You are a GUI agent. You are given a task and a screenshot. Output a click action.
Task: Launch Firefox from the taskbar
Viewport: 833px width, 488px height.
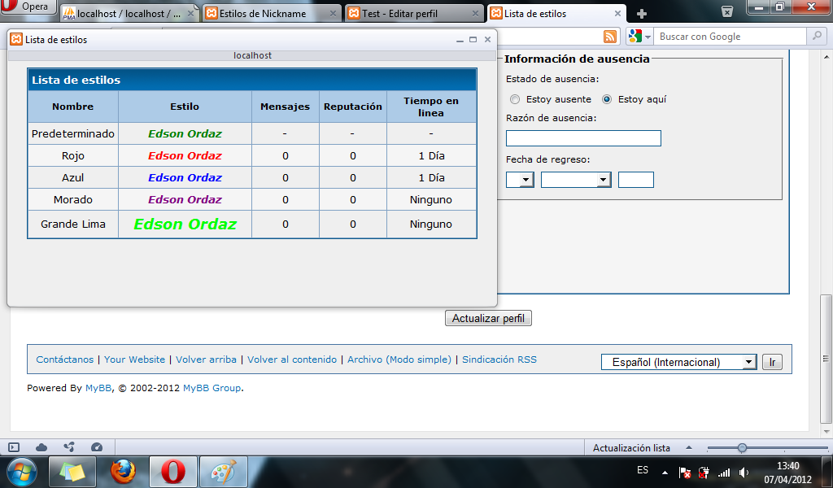click(123, 471)
